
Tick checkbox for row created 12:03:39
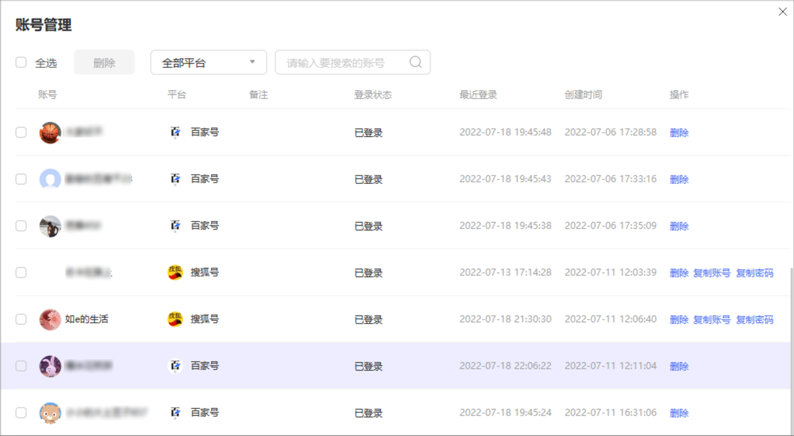(21, 273)
